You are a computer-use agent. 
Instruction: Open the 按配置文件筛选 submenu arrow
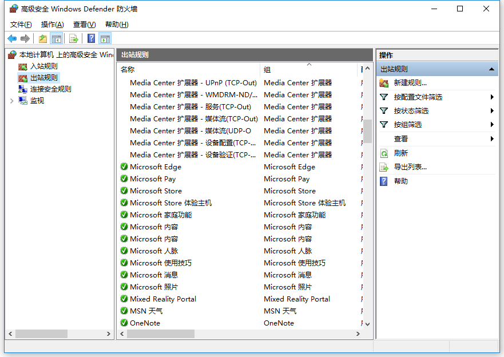492,97
